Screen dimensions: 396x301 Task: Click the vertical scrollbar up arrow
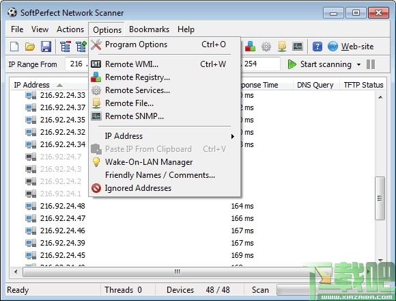tap(380, 97)
